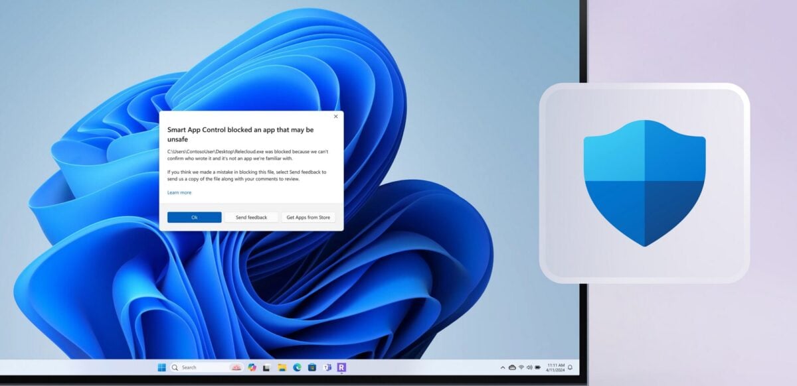
Task: Open Microsoft Store from the taskbar
Action: (312, 367)
